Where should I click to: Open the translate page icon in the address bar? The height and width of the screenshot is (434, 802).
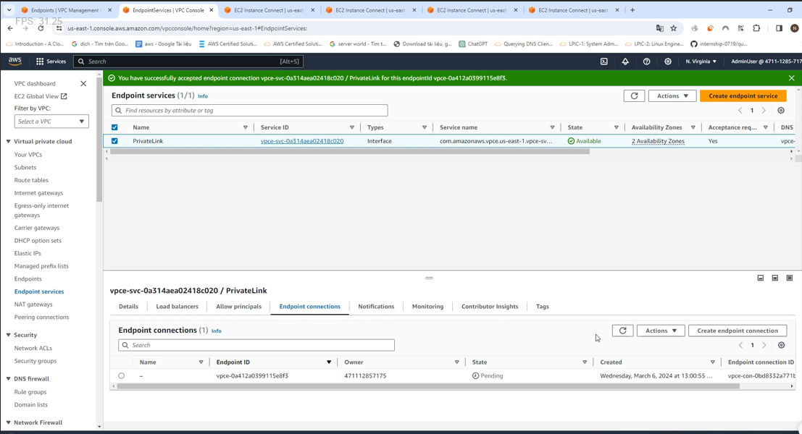660,28
